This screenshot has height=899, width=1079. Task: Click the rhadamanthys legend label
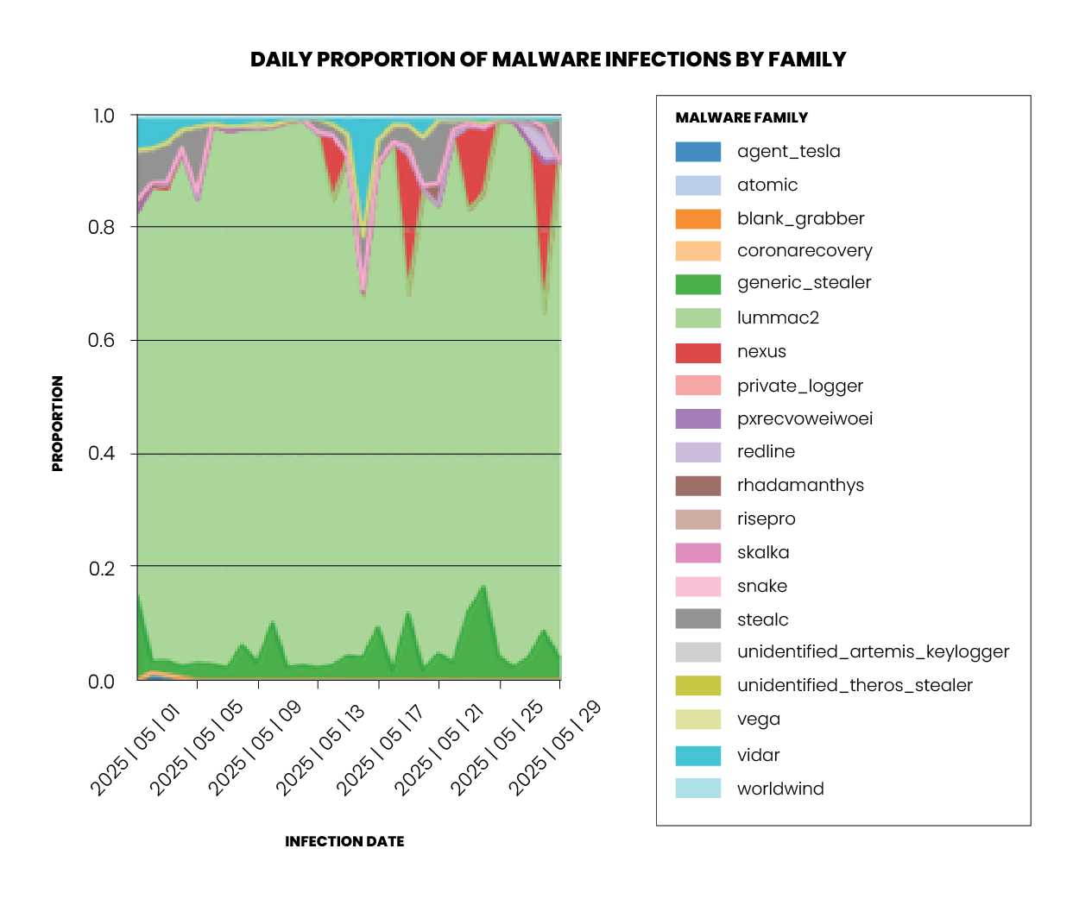click(x=800, y=485)
